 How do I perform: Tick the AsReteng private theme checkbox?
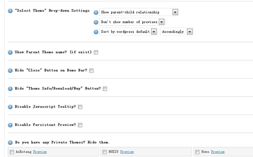(12, 152)
